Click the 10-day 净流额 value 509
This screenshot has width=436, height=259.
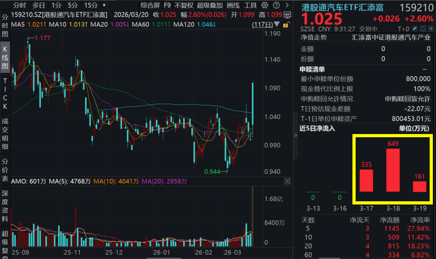click(x=393, y=237)
